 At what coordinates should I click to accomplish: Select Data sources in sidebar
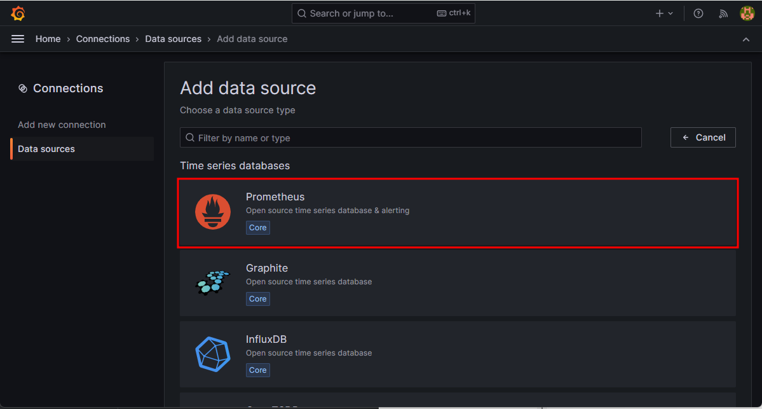[82, 149]
